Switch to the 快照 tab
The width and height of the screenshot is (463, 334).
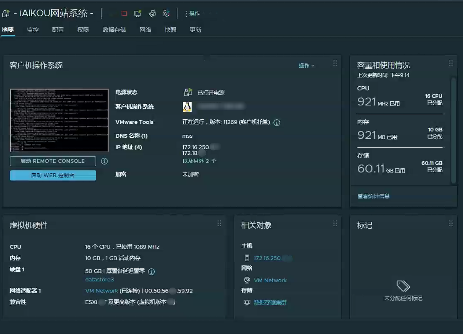pyautogui.click(x=170, y=30)
